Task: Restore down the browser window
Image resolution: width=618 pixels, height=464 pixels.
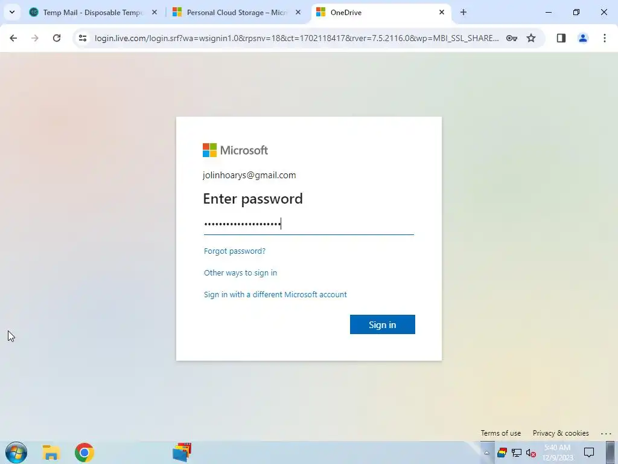Action: click(x=576, y=12)
